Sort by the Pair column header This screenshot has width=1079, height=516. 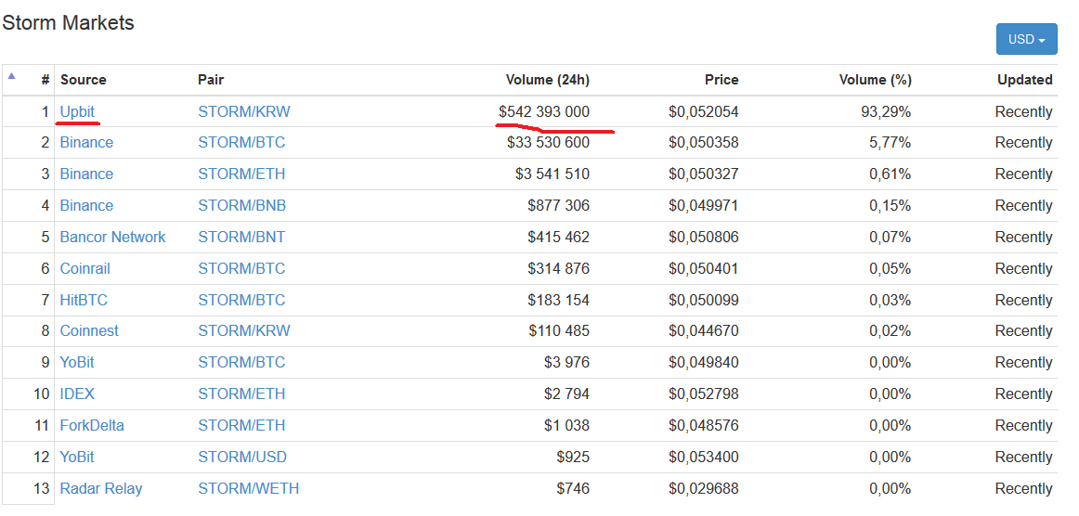(211, 80)
